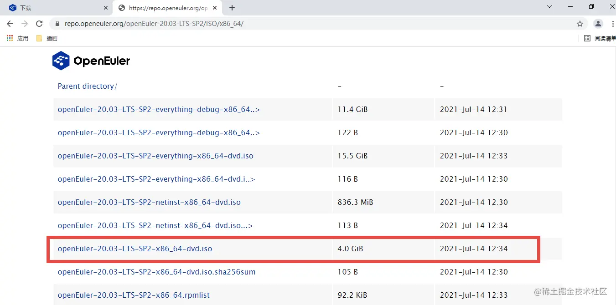
Task: Open the Chrome profile avatar
Action: point(598,24)
